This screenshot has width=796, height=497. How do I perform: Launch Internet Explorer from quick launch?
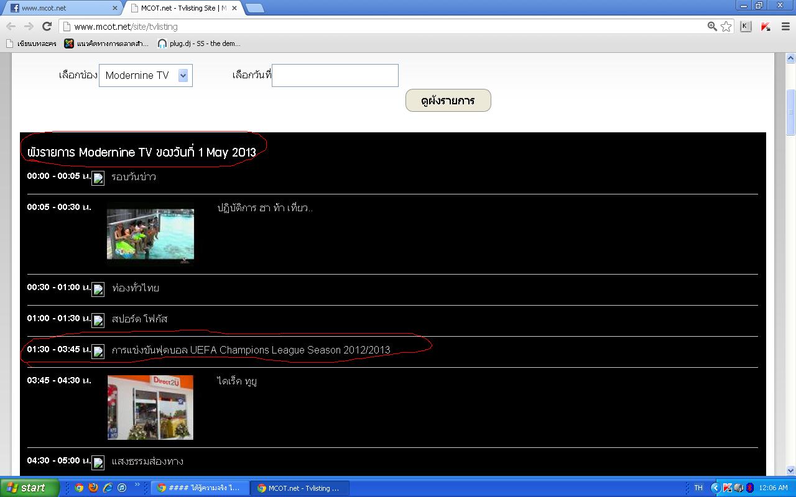tap(108, 488)
